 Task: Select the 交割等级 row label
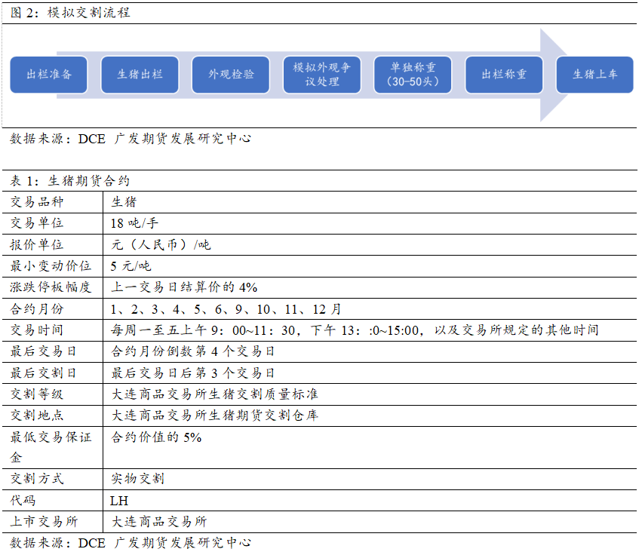pyautogui.click(x=37, y=394)
